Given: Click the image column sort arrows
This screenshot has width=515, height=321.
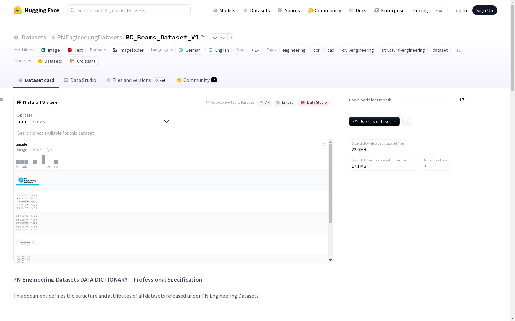Looking at the screenshot, I should point(324,144).
